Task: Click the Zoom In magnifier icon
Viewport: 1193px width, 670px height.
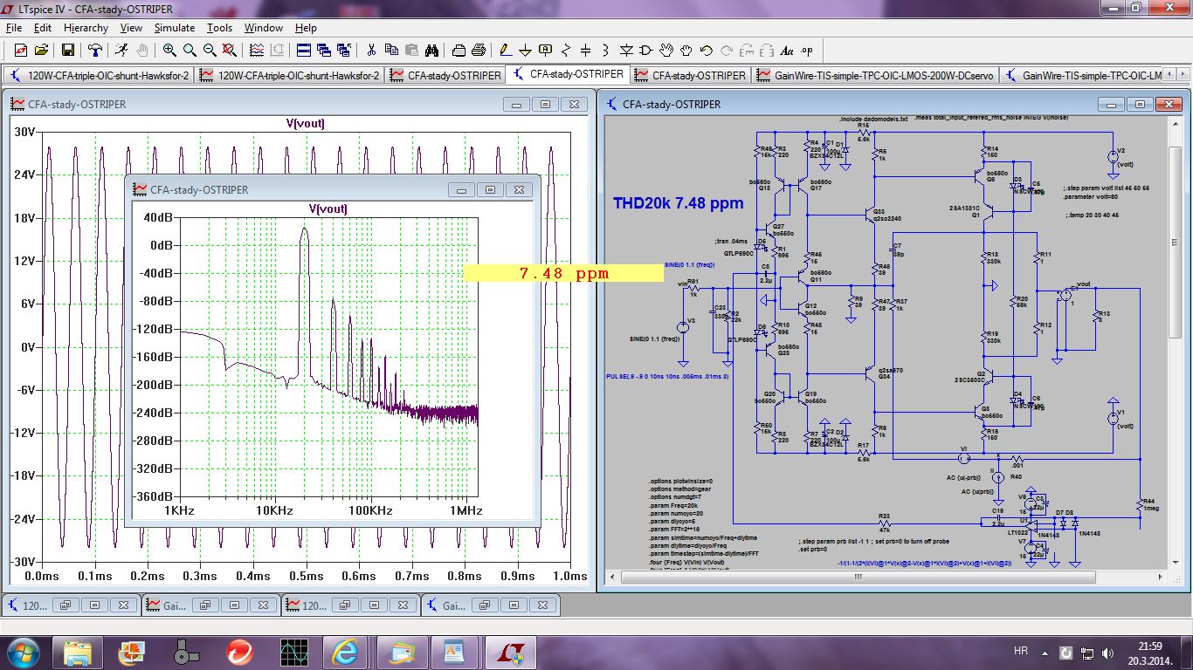Action: tap(169, 51)
